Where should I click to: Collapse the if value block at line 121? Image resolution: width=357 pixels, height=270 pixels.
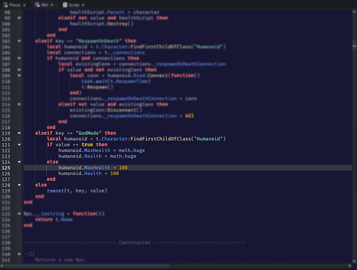[19, 145]
